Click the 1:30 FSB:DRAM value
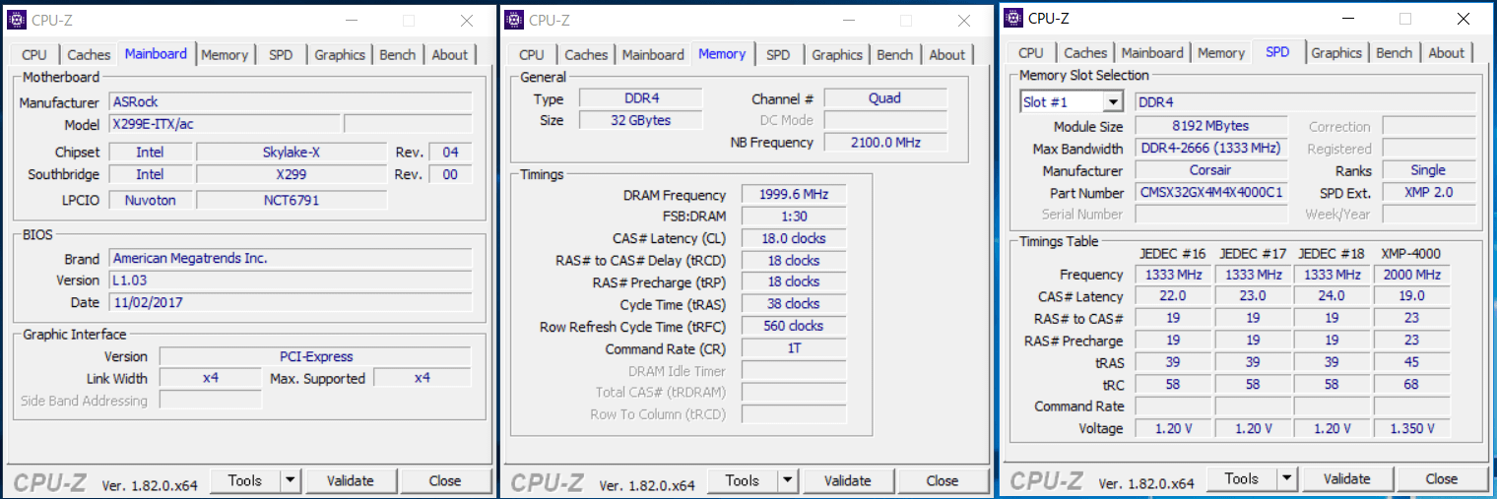1497x499 pixels. click(794, 217)
